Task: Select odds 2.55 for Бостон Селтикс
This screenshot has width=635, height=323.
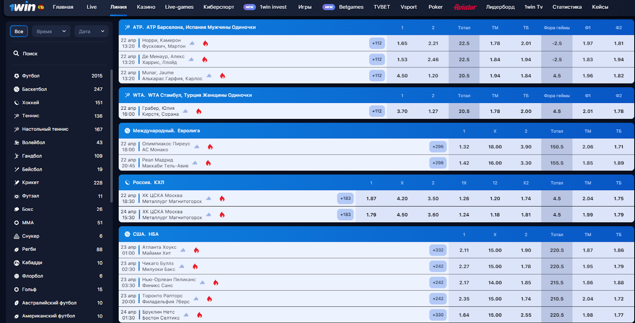Action: click(526, 315)
